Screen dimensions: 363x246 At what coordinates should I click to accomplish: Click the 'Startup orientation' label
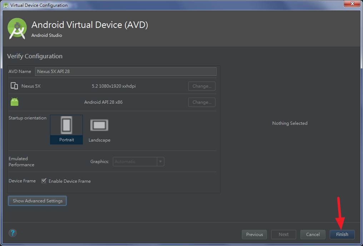click(x=27, y=118)
